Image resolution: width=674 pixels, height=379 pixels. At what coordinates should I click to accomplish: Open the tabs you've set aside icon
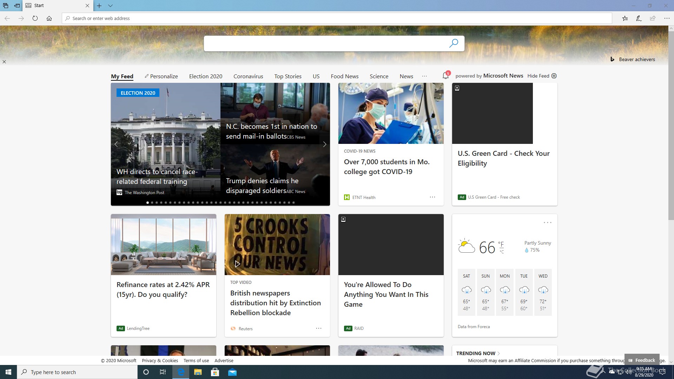point(6,6)
